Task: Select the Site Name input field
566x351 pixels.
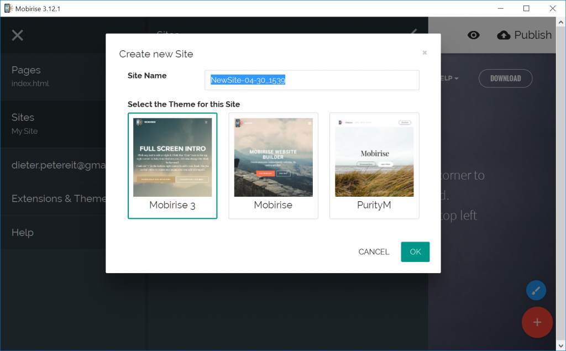Action: 312,80
